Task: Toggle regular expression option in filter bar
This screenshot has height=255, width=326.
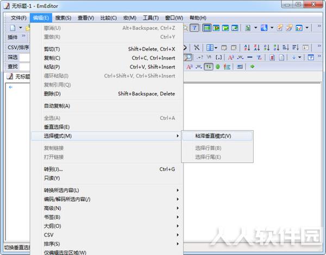Action: [200, 58]
